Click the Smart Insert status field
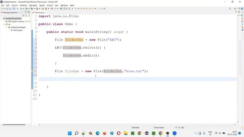244x137 pixels. (159, 127)
